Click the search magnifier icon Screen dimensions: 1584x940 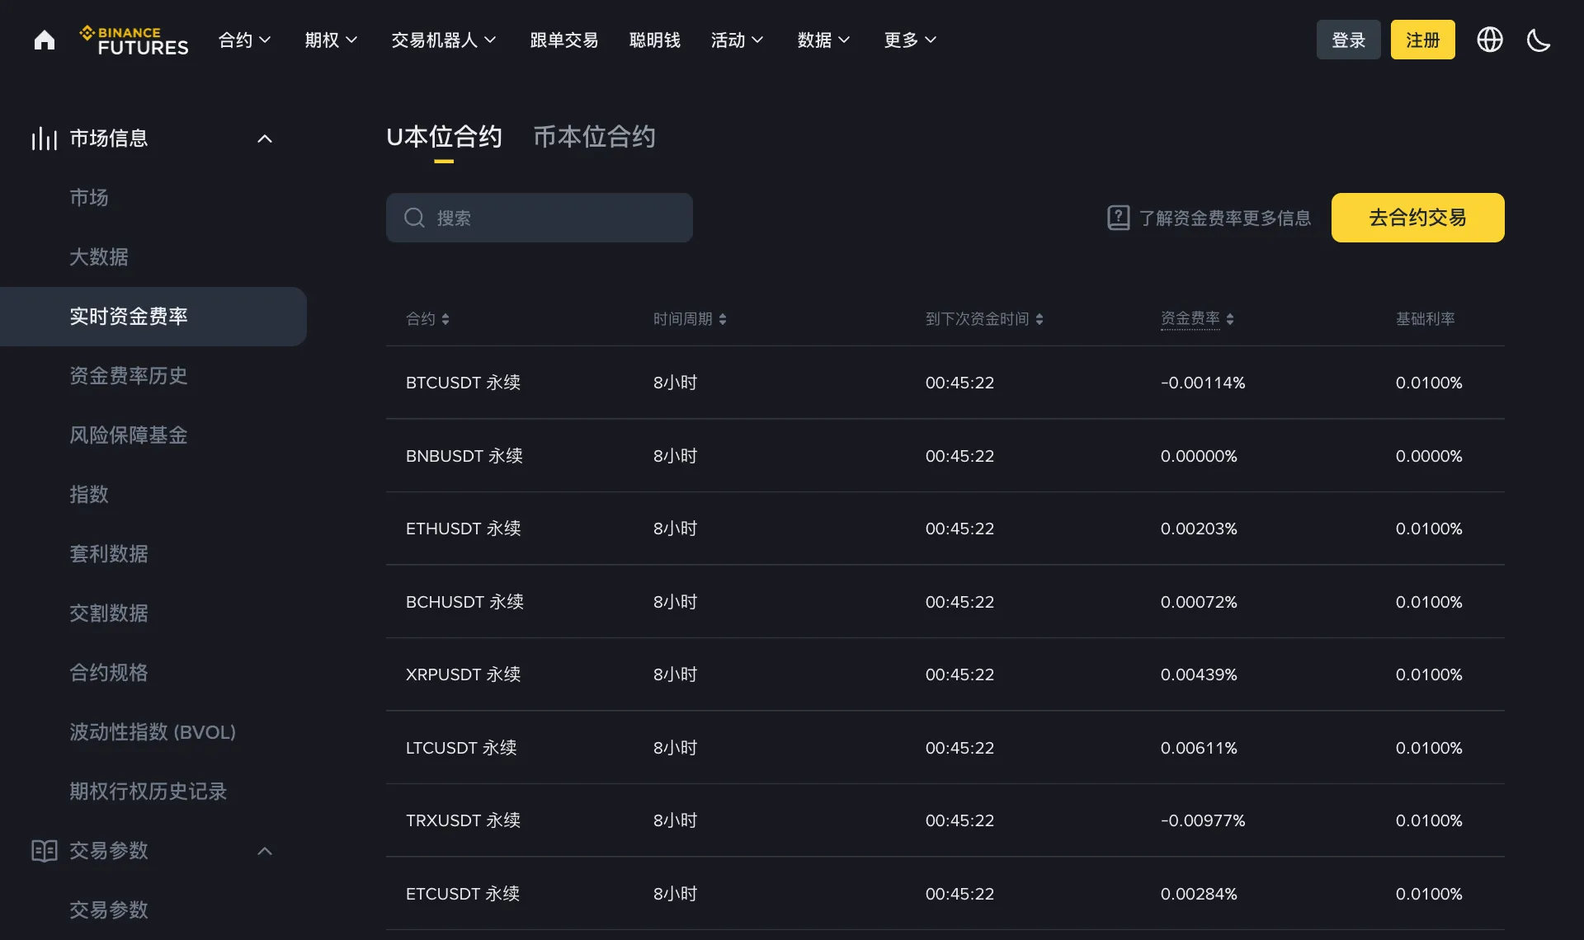coord(414,218)
